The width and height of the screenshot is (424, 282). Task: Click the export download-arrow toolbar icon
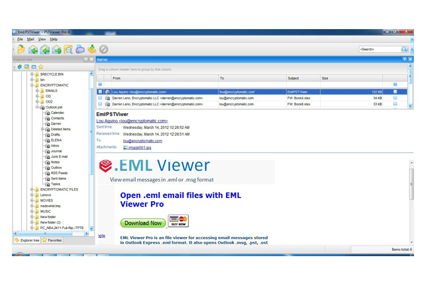[x=92, y=49]
